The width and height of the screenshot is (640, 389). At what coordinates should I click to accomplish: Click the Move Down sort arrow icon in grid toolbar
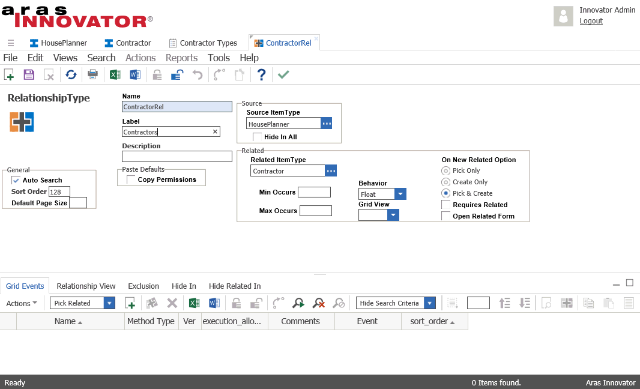point(525,303)
